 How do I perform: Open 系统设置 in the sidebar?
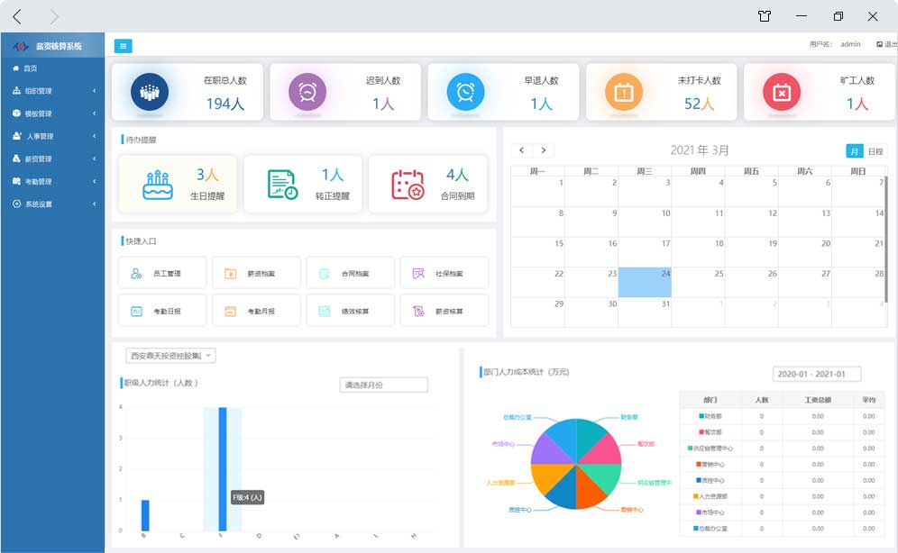[x=52, y=204]
